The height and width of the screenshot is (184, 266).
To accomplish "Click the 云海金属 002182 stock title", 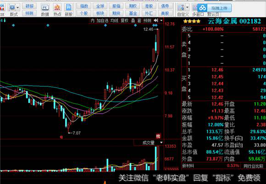I will [x=234, y=22].
